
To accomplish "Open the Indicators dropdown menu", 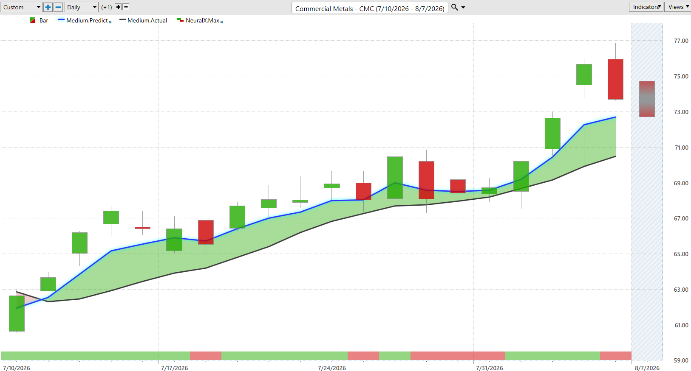I will click(646, 7).
